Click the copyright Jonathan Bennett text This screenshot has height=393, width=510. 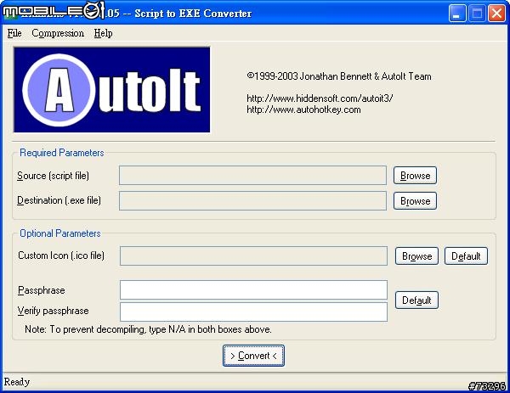[339, 76]
